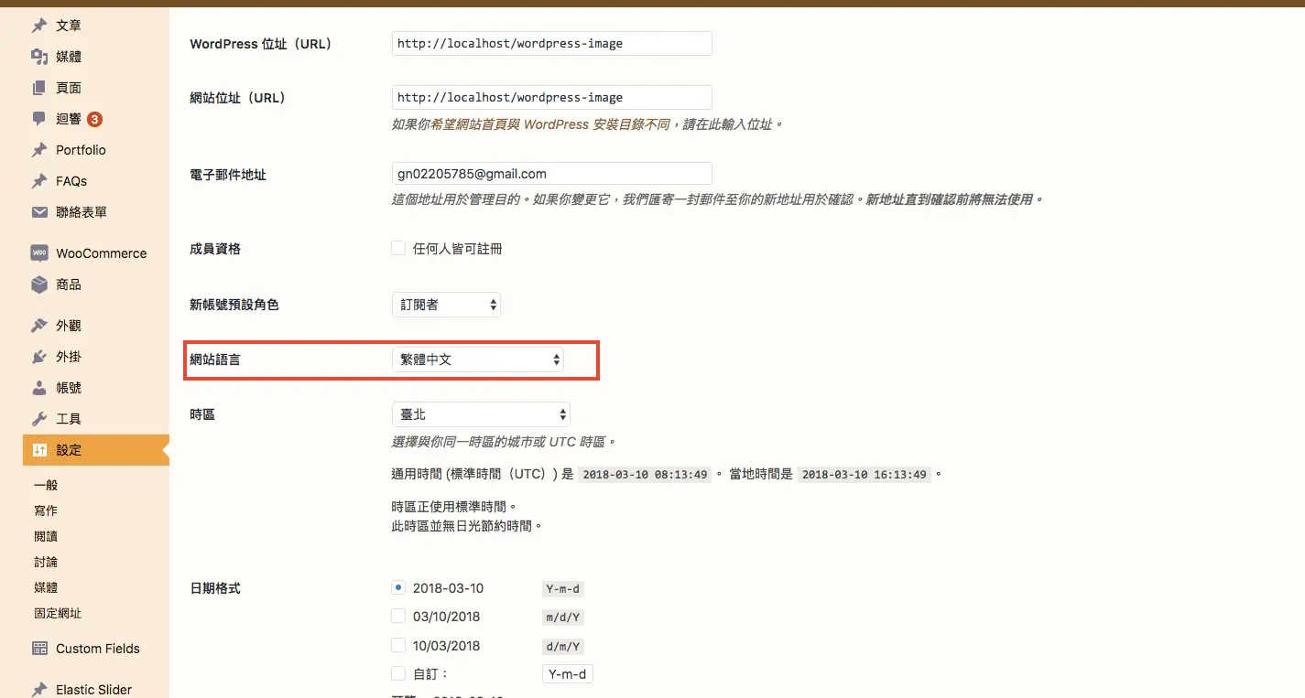Click the paintbrush icon beside 外觀
The height and width of the screenshot is (698, 1305).
point(39,326)
